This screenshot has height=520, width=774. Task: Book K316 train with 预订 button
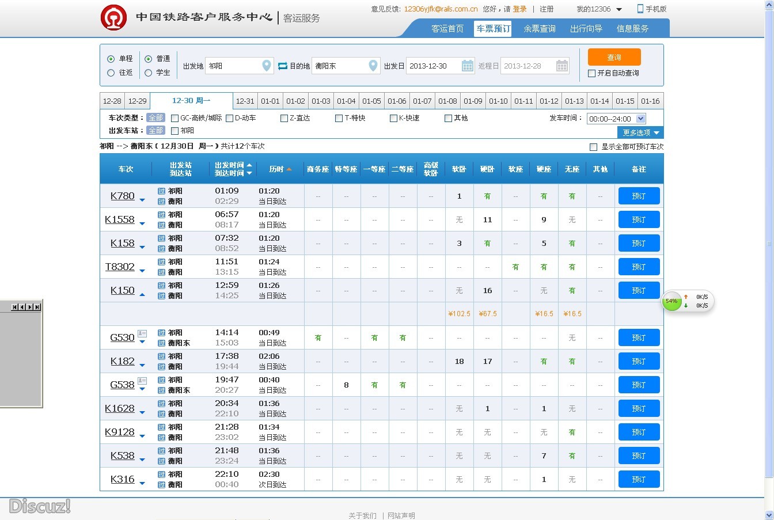pos(639,479)
